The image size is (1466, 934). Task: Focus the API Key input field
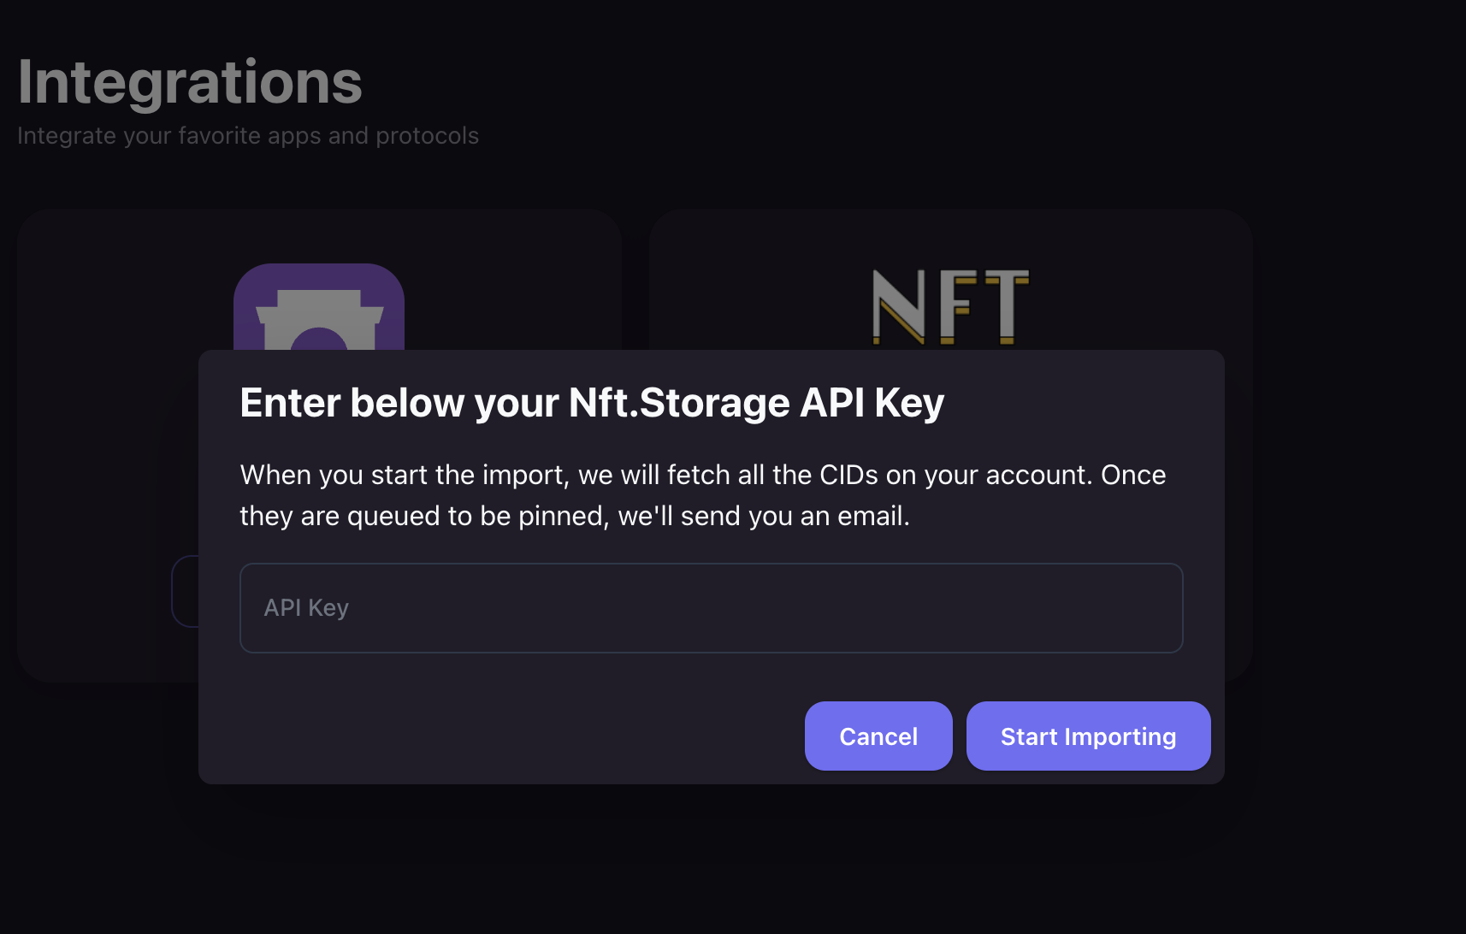coord(711,608)
